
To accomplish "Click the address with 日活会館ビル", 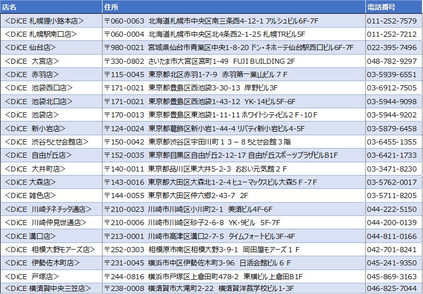I will tap(234, 263).
